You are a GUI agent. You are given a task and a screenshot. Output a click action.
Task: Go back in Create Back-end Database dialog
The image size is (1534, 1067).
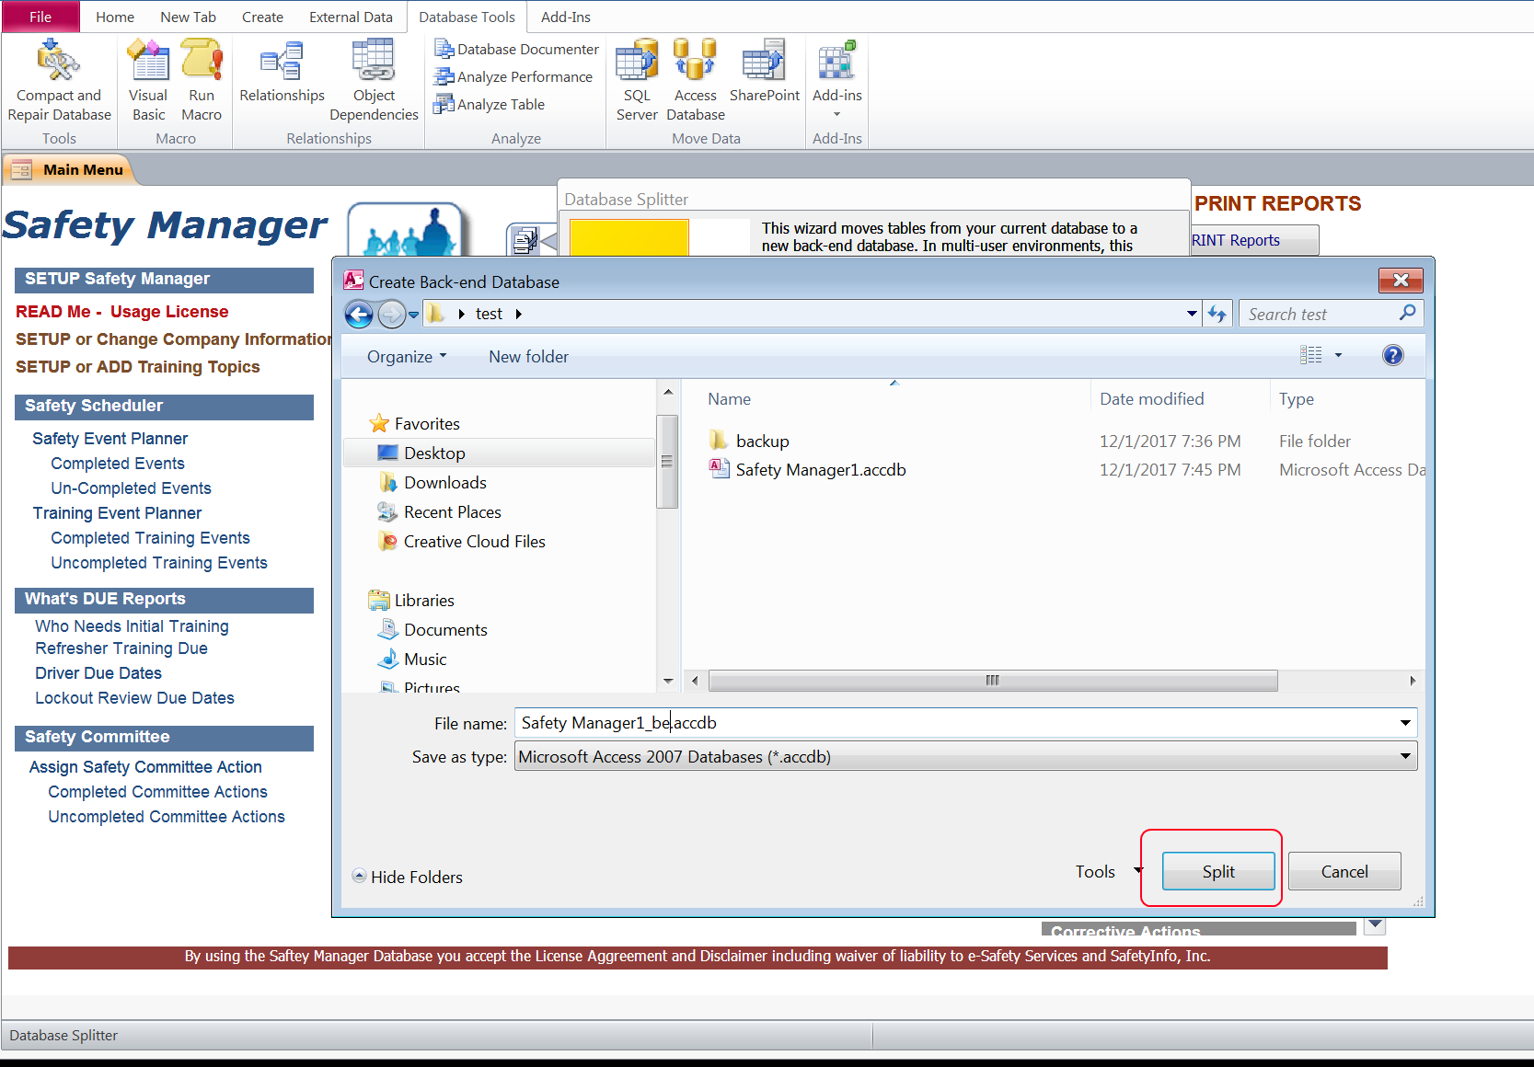tap(360, 315)
